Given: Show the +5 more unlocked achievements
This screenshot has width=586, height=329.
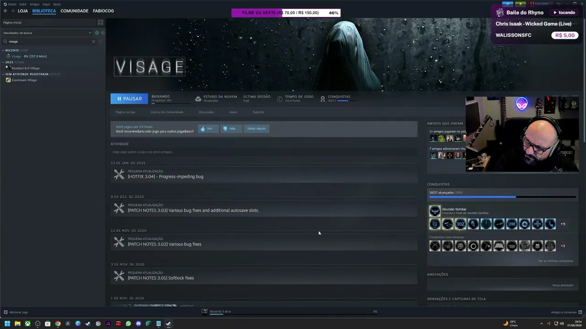Looking at the screenshot, I should pos(563,224).
